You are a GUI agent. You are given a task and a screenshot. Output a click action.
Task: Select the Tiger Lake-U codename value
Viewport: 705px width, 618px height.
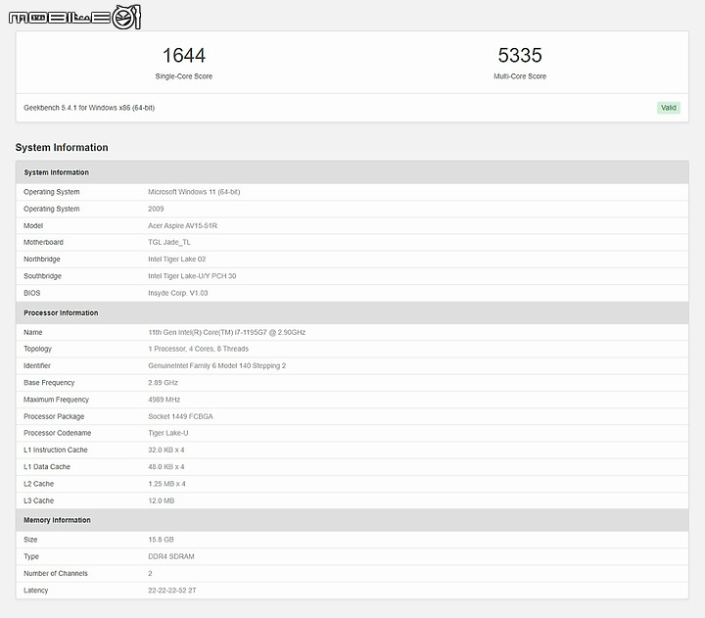tap(168, 433)
